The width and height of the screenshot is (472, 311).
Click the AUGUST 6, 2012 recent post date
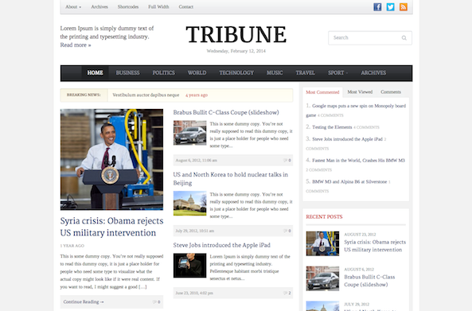point(359,270)
